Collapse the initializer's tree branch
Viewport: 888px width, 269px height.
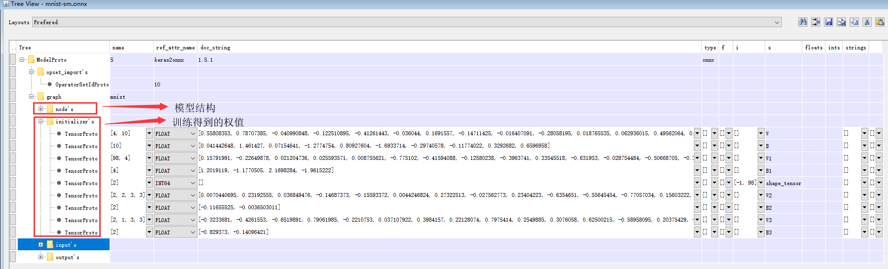point(41,121)
